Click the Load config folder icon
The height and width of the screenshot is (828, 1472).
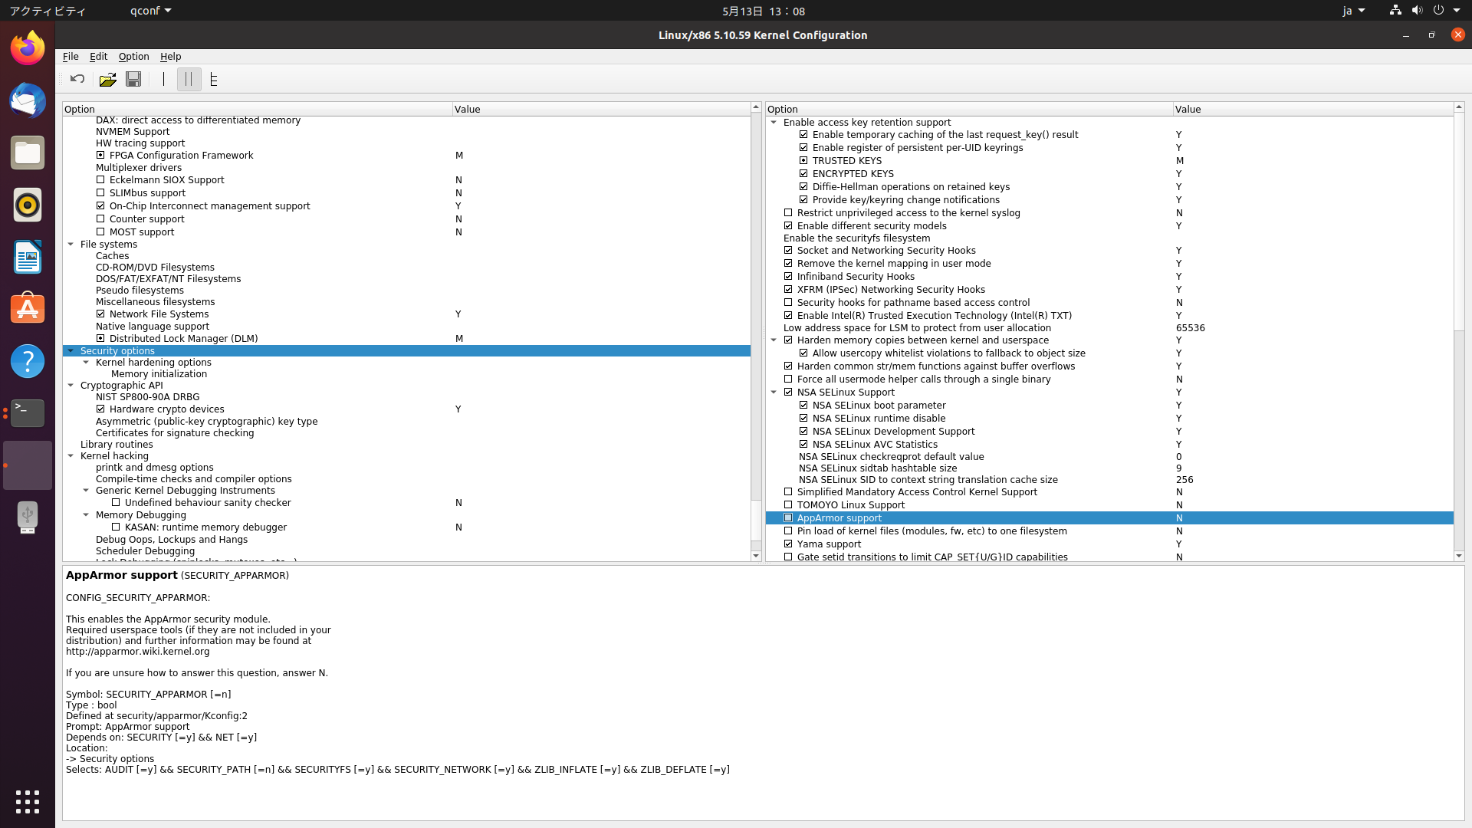[x=108, y=79]
